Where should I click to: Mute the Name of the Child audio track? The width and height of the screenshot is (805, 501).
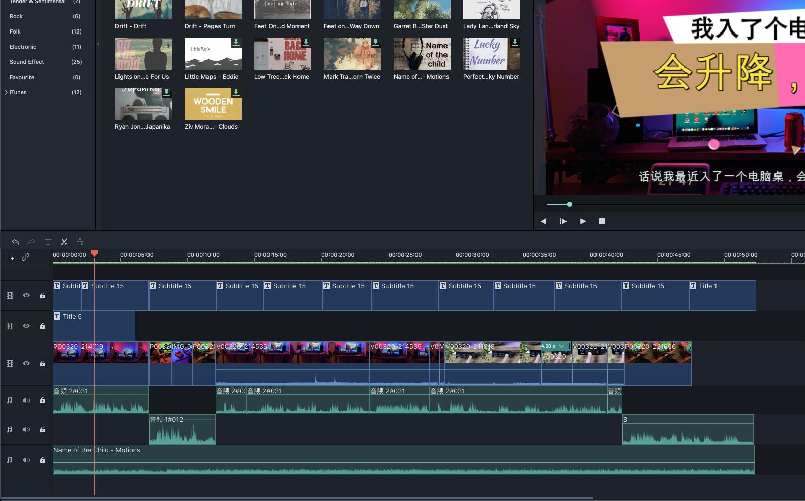click(26, 460)
